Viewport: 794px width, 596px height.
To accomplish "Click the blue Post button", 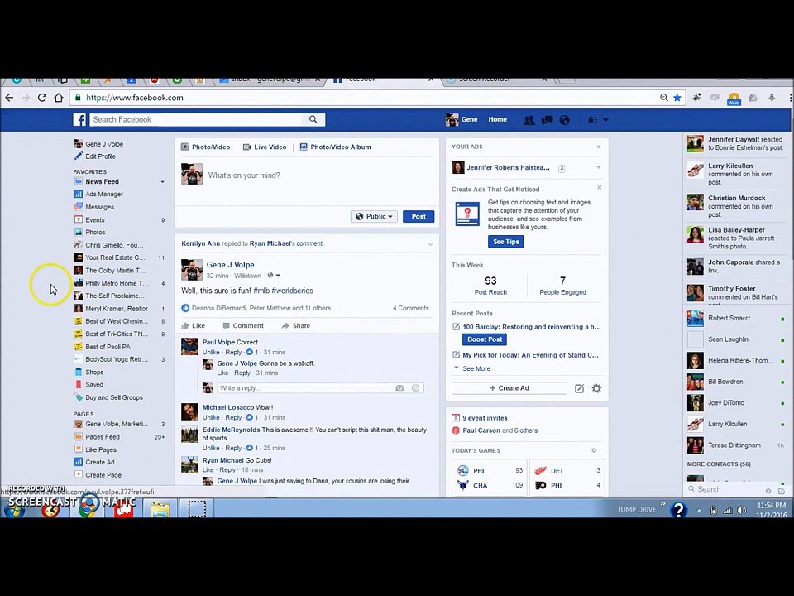I will pyautogui.click(x=419, y=216).
